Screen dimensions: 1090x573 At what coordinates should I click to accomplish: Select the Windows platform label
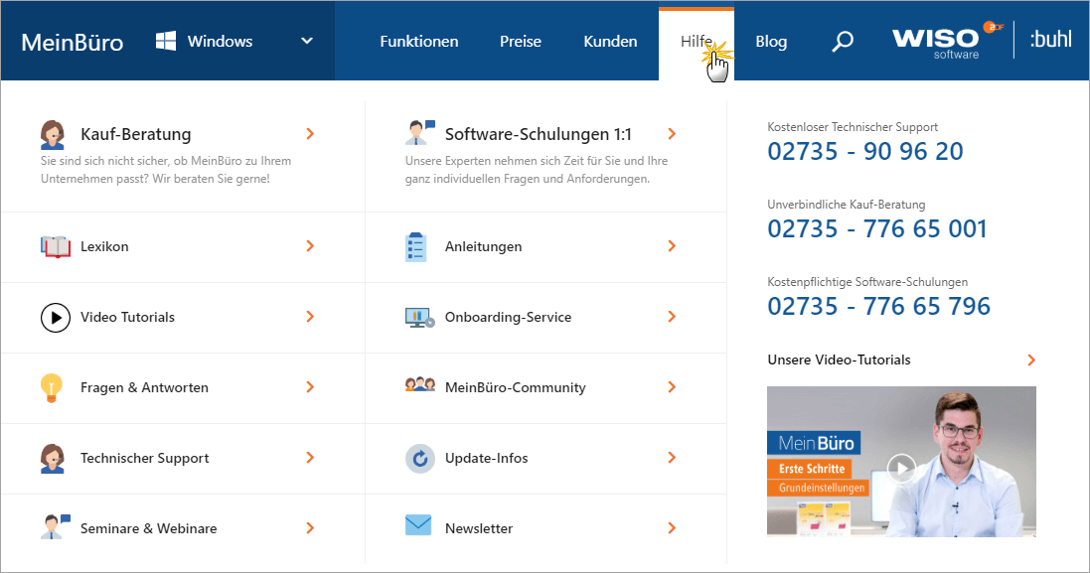pos(220,42)
